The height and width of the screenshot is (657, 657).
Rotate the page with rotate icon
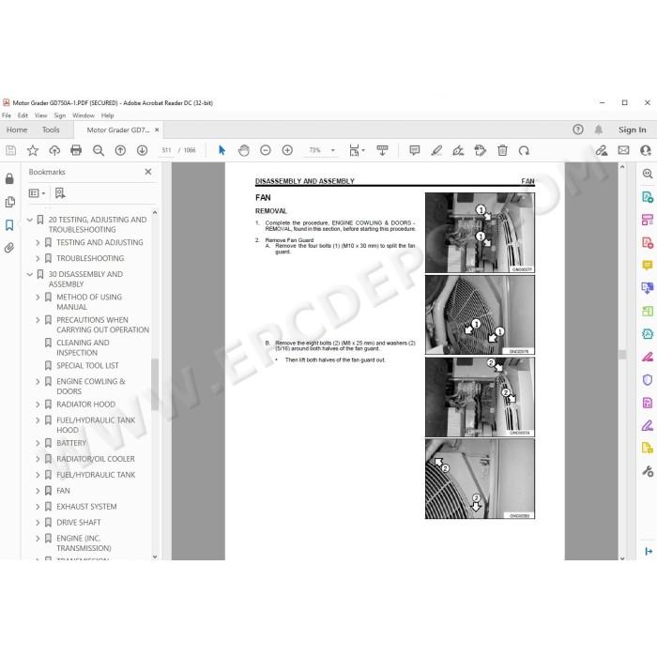tap(524, 150)
